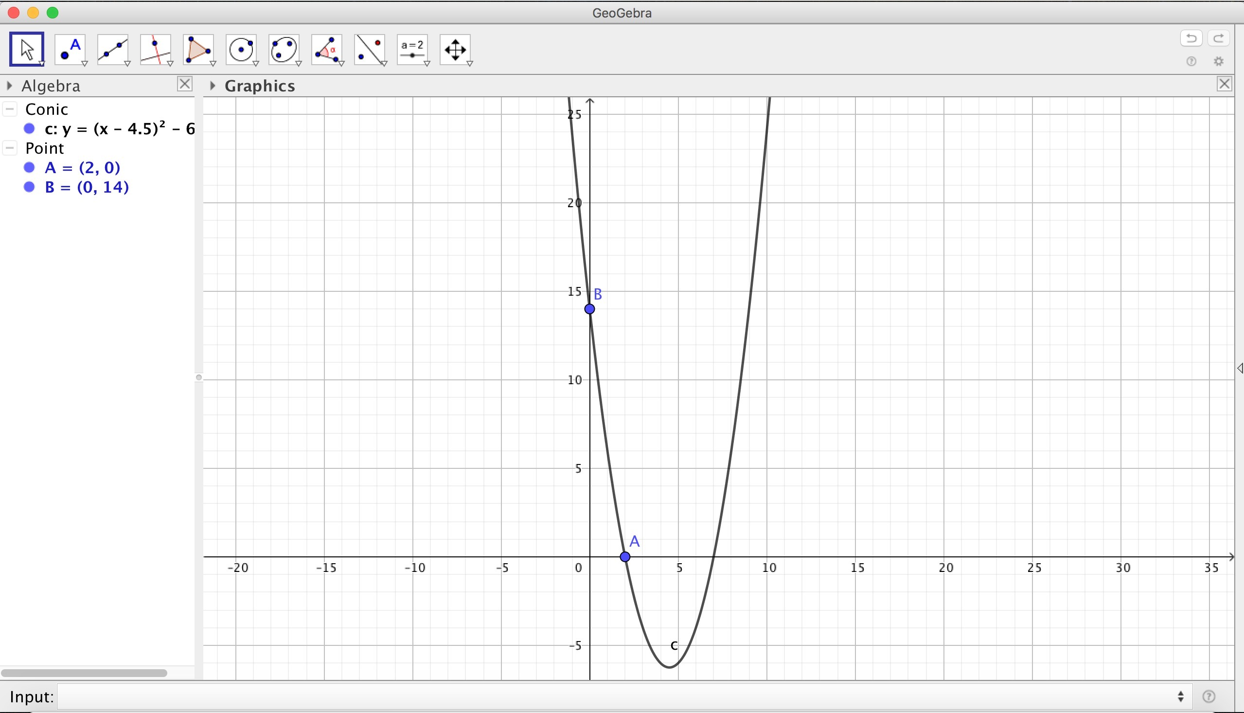Select the Perpendicular Line tool

pyautogui.click(x=156, y=49)
